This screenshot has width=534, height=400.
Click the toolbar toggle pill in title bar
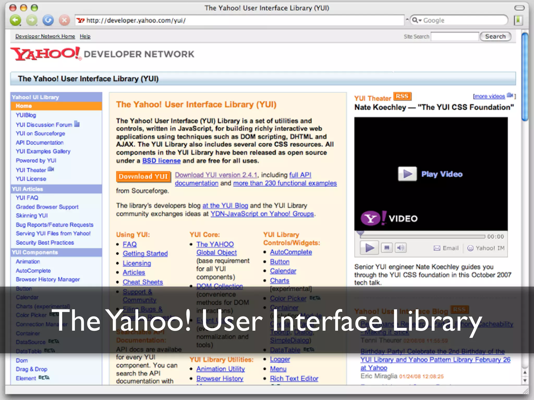pos(519,8)
